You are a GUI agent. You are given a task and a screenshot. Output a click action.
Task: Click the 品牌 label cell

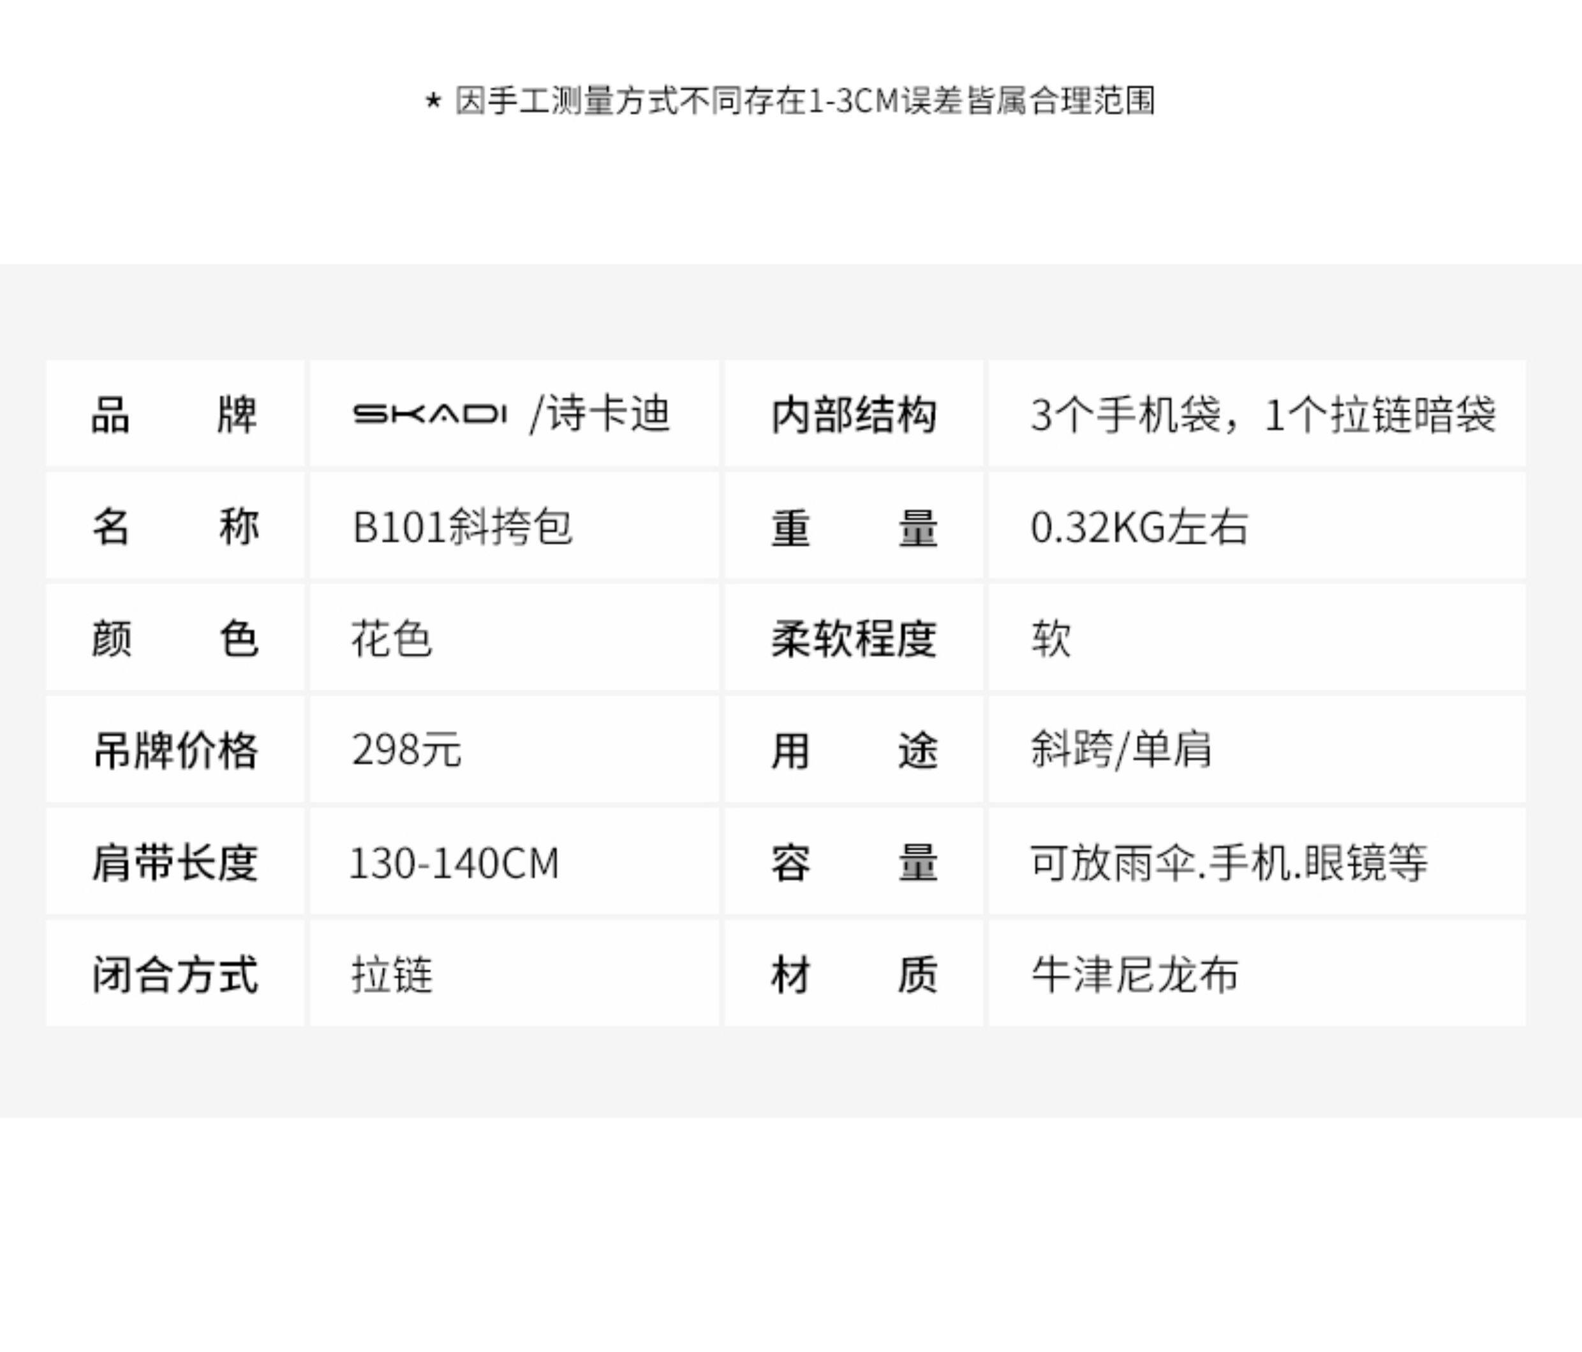(175, 415)
